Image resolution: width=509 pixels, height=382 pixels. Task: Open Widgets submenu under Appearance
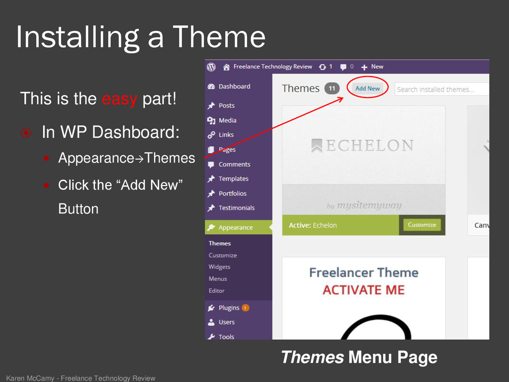(219, 267)
